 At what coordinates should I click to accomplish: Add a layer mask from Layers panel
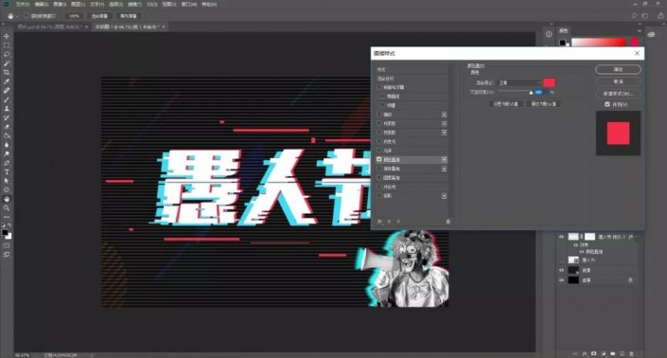[x=594, y=354]
